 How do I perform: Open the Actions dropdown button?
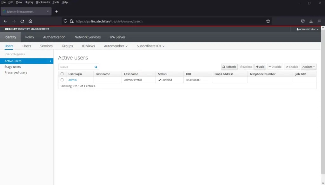308,67
